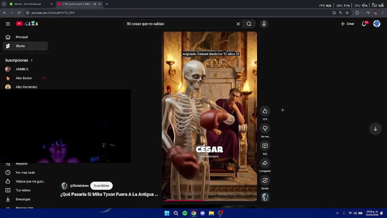This screenshot has width=387, height=218.
Task: Open the taskbar clock and date
Action: (x=372, y=213)
